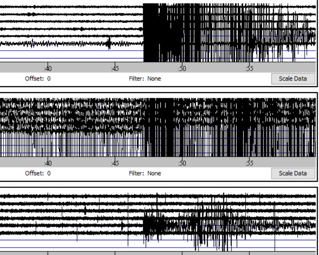Click Scale Data button in top panel
This screenshot has width=319, height=255.
293,79
